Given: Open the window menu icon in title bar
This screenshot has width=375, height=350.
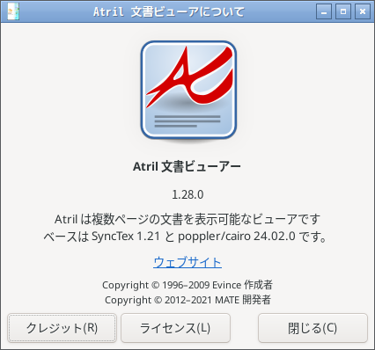Looking at the screenshot, I should tap(13, 11).
